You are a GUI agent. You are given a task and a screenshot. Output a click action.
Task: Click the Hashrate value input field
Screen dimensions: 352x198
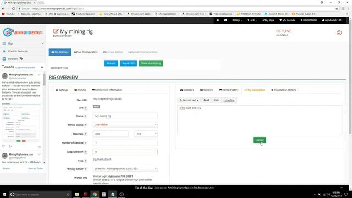(111, 134)
